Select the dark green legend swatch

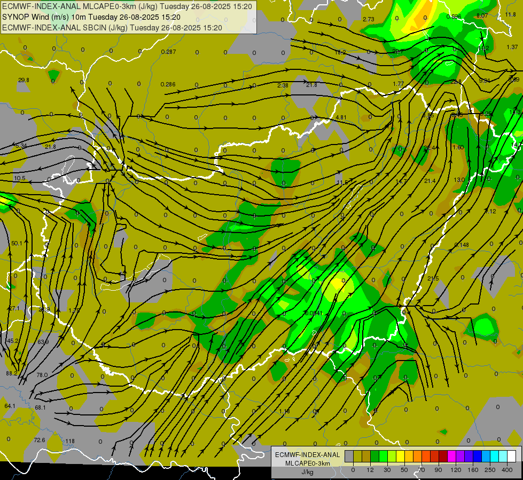pos(375,456)
